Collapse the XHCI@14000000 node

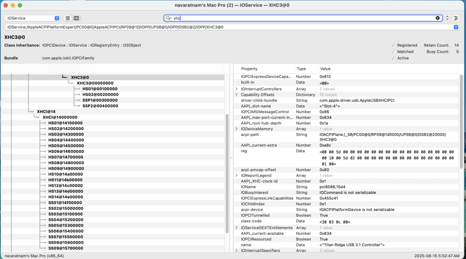pyautogui.click(x=38, y=117)
